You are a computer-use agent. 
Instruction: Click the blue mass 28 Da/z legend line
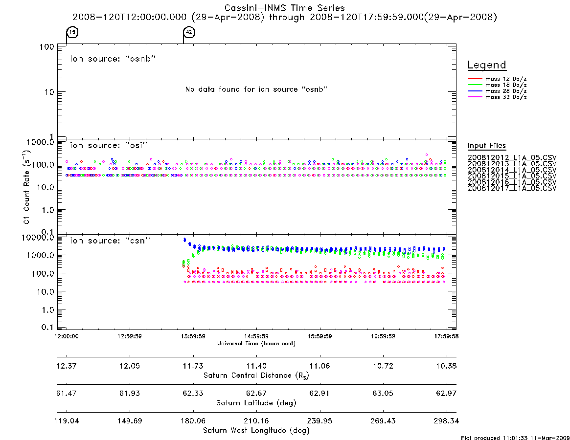(x=475, y=91)
